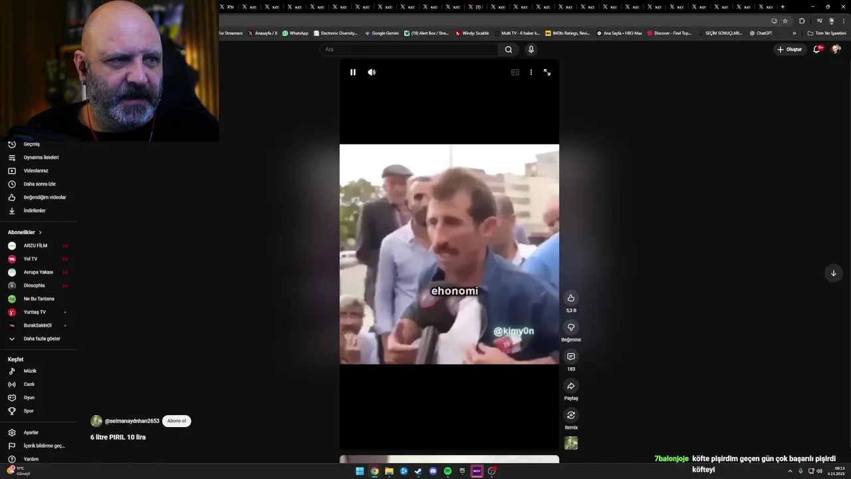The image size is (851, 479).
Task: Open Oynatma listeleri
Action: (x=41, y=158)
